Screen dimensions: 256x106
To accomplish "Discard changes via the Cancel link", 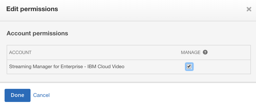I will [41, 95].
